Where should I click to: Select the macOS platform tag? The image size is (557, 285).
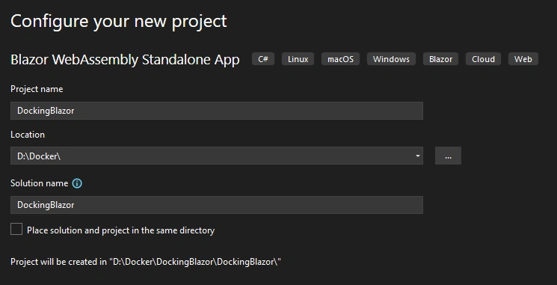(x=340, y=59)
